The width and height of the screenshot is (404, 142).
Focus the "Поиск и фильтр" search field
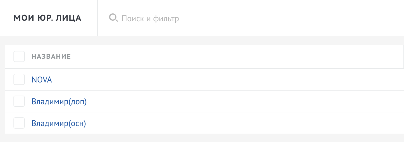[150, 19]
